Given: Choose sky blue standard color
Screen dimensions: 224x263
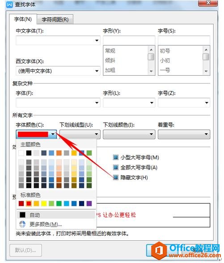Looking at the screenshot, I should pyautogui.click(x=67, y=203).
